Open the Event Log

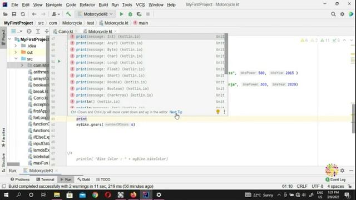(335, 179)
